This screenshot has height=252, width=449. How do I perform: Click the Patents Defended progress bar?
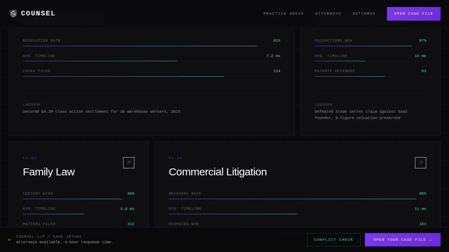(x=370, y=76)
